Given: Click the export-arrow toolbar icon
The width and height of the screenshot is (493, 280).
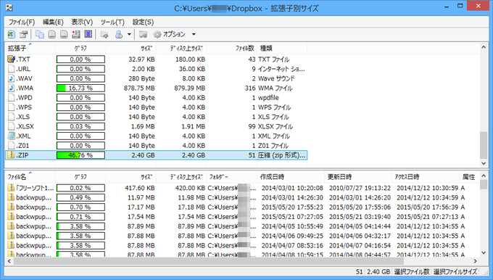Looking at the screenshot, I should (104, 34).
